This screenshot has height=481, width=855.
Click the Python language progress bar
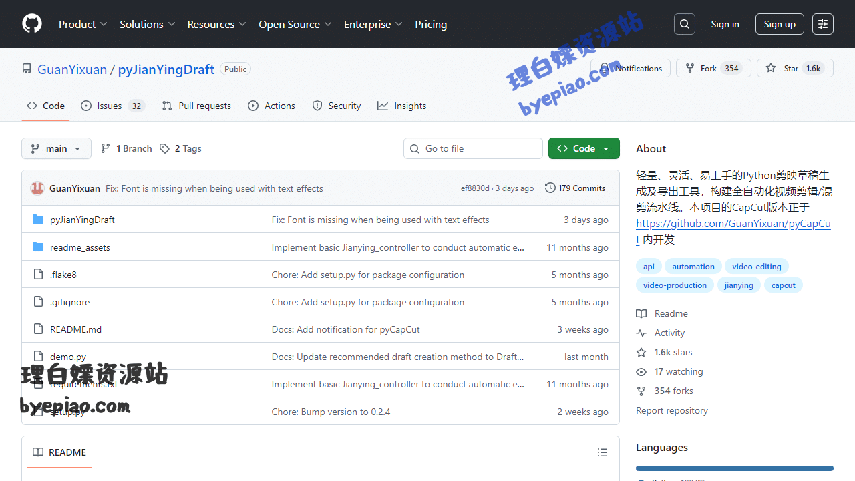[735, 468]
